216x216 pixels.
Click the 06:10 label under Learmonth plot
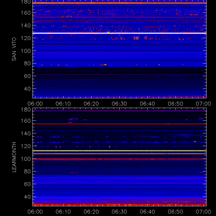click(x=63, y=212)
